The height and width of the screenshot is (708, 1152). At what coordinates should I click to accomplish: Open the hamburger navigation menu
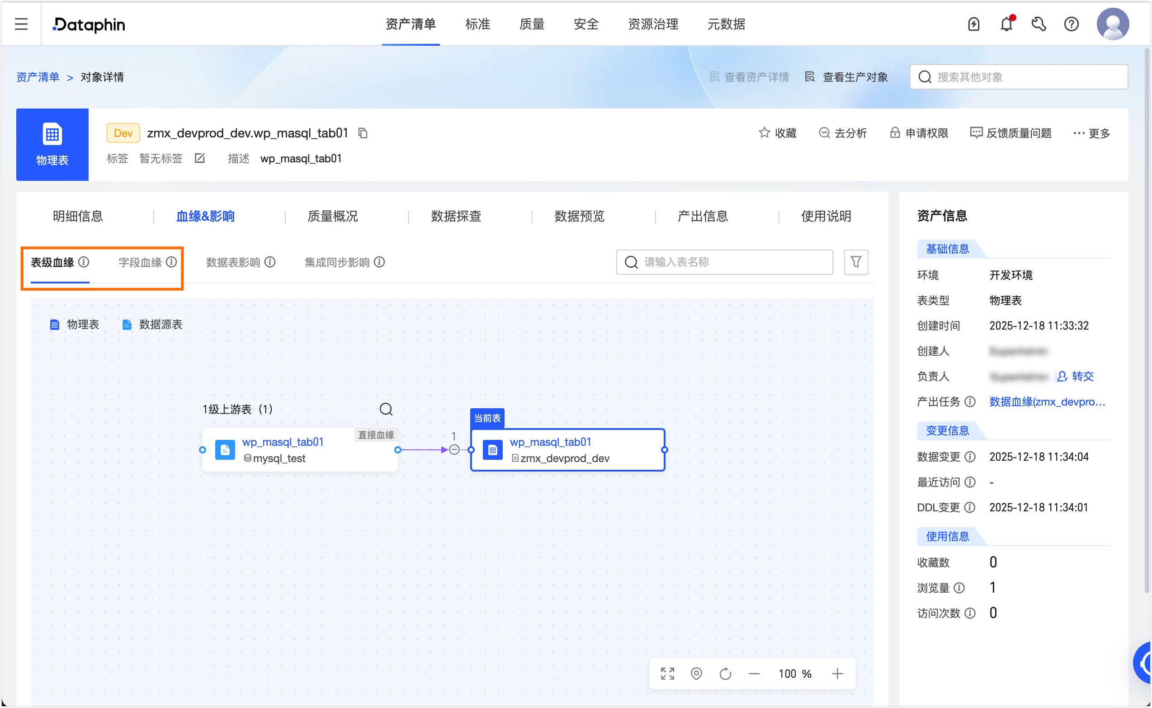click(x=21, y=24)
